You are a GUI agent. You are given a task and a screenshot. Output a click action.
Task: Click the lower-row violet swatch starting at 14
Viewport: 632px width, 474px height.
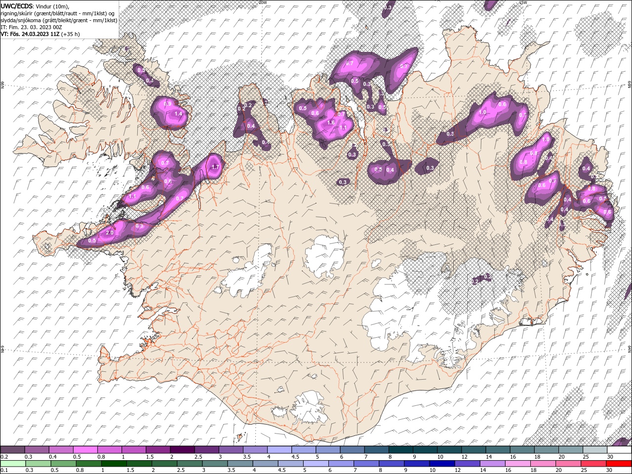coord(493,463)
